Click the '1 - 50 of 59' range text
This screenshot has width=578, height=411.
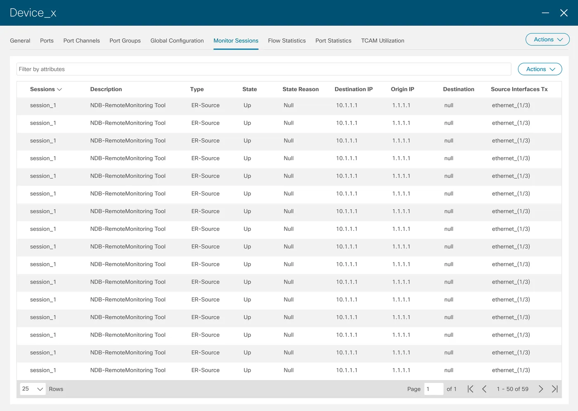[513, 389]
